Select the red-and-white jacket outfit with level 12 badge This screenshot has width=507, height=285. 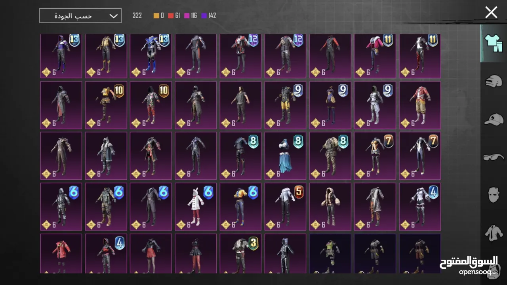240,56
